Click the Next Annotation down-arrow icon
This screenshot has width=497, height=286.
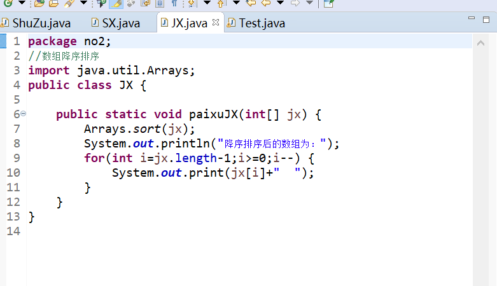tap(192, 3)
